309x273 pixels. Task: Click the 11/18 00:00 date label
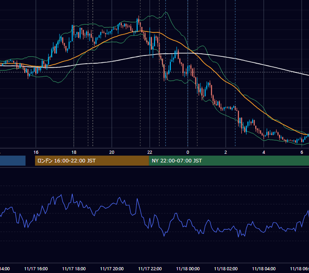(188, 269)
